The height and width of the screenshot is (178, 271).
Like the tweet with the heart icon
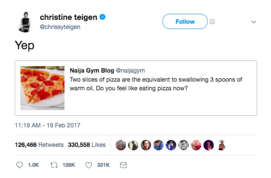pos(89,165)
